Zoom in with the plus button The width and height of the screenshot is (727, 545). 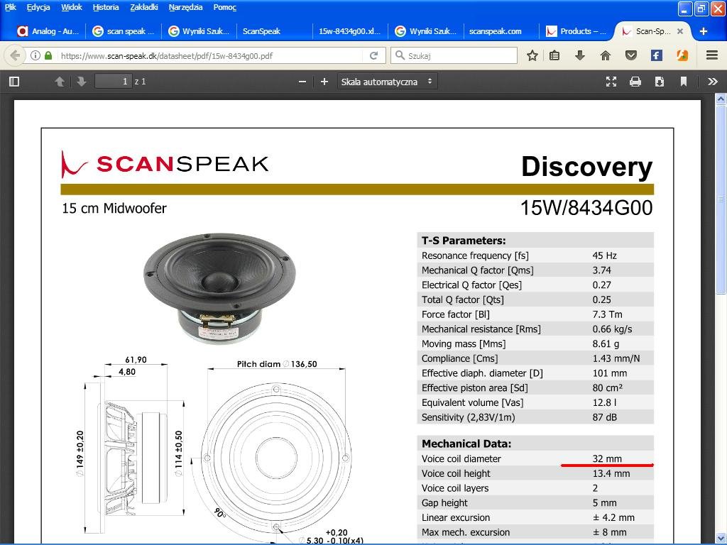tap(324, 82)
